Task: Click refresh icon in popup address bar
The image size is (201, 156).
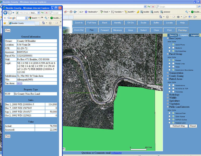Action: [x=42, y=13]
